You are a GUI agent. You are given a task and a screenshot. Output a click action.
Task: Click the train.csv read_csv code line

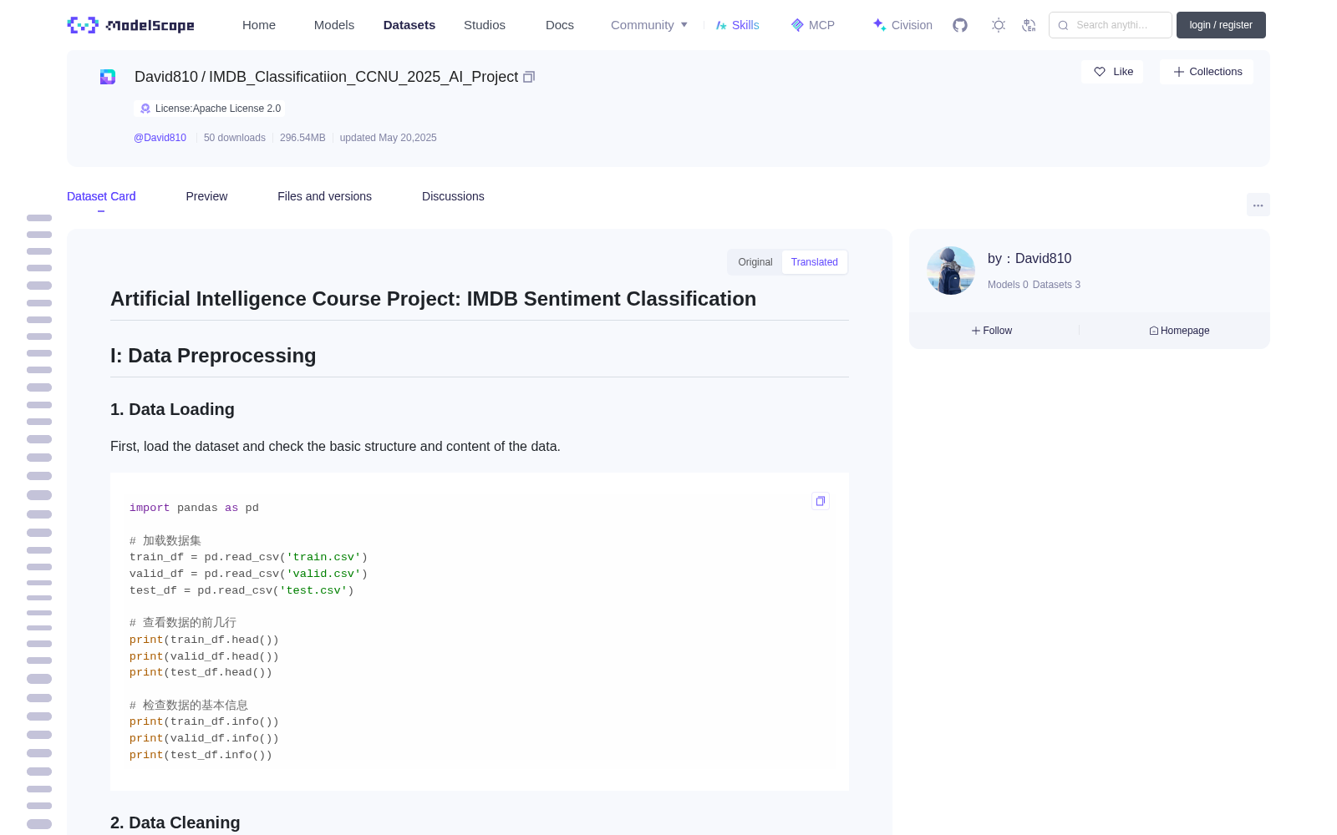(x=248, y=557)
